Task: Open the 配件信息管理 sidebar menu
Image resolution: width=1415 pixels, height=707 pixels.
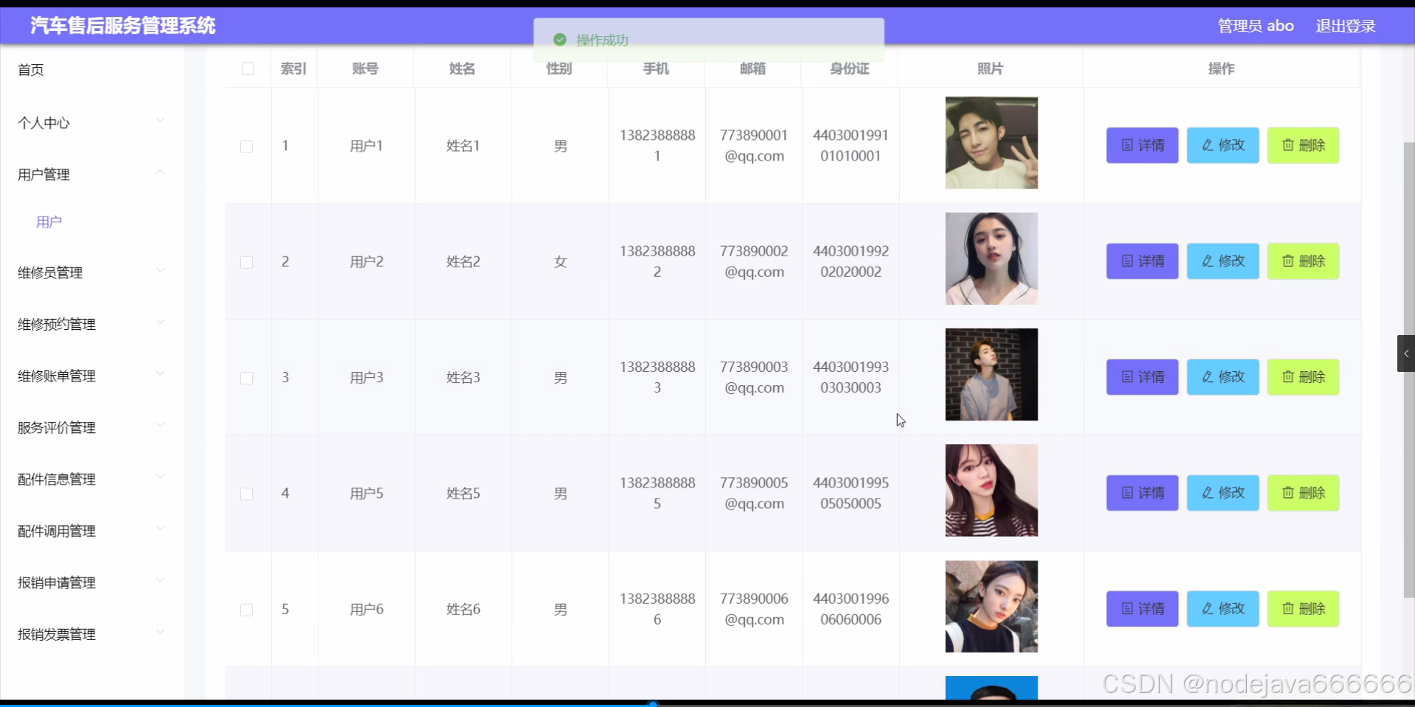Action: (92, 479)
